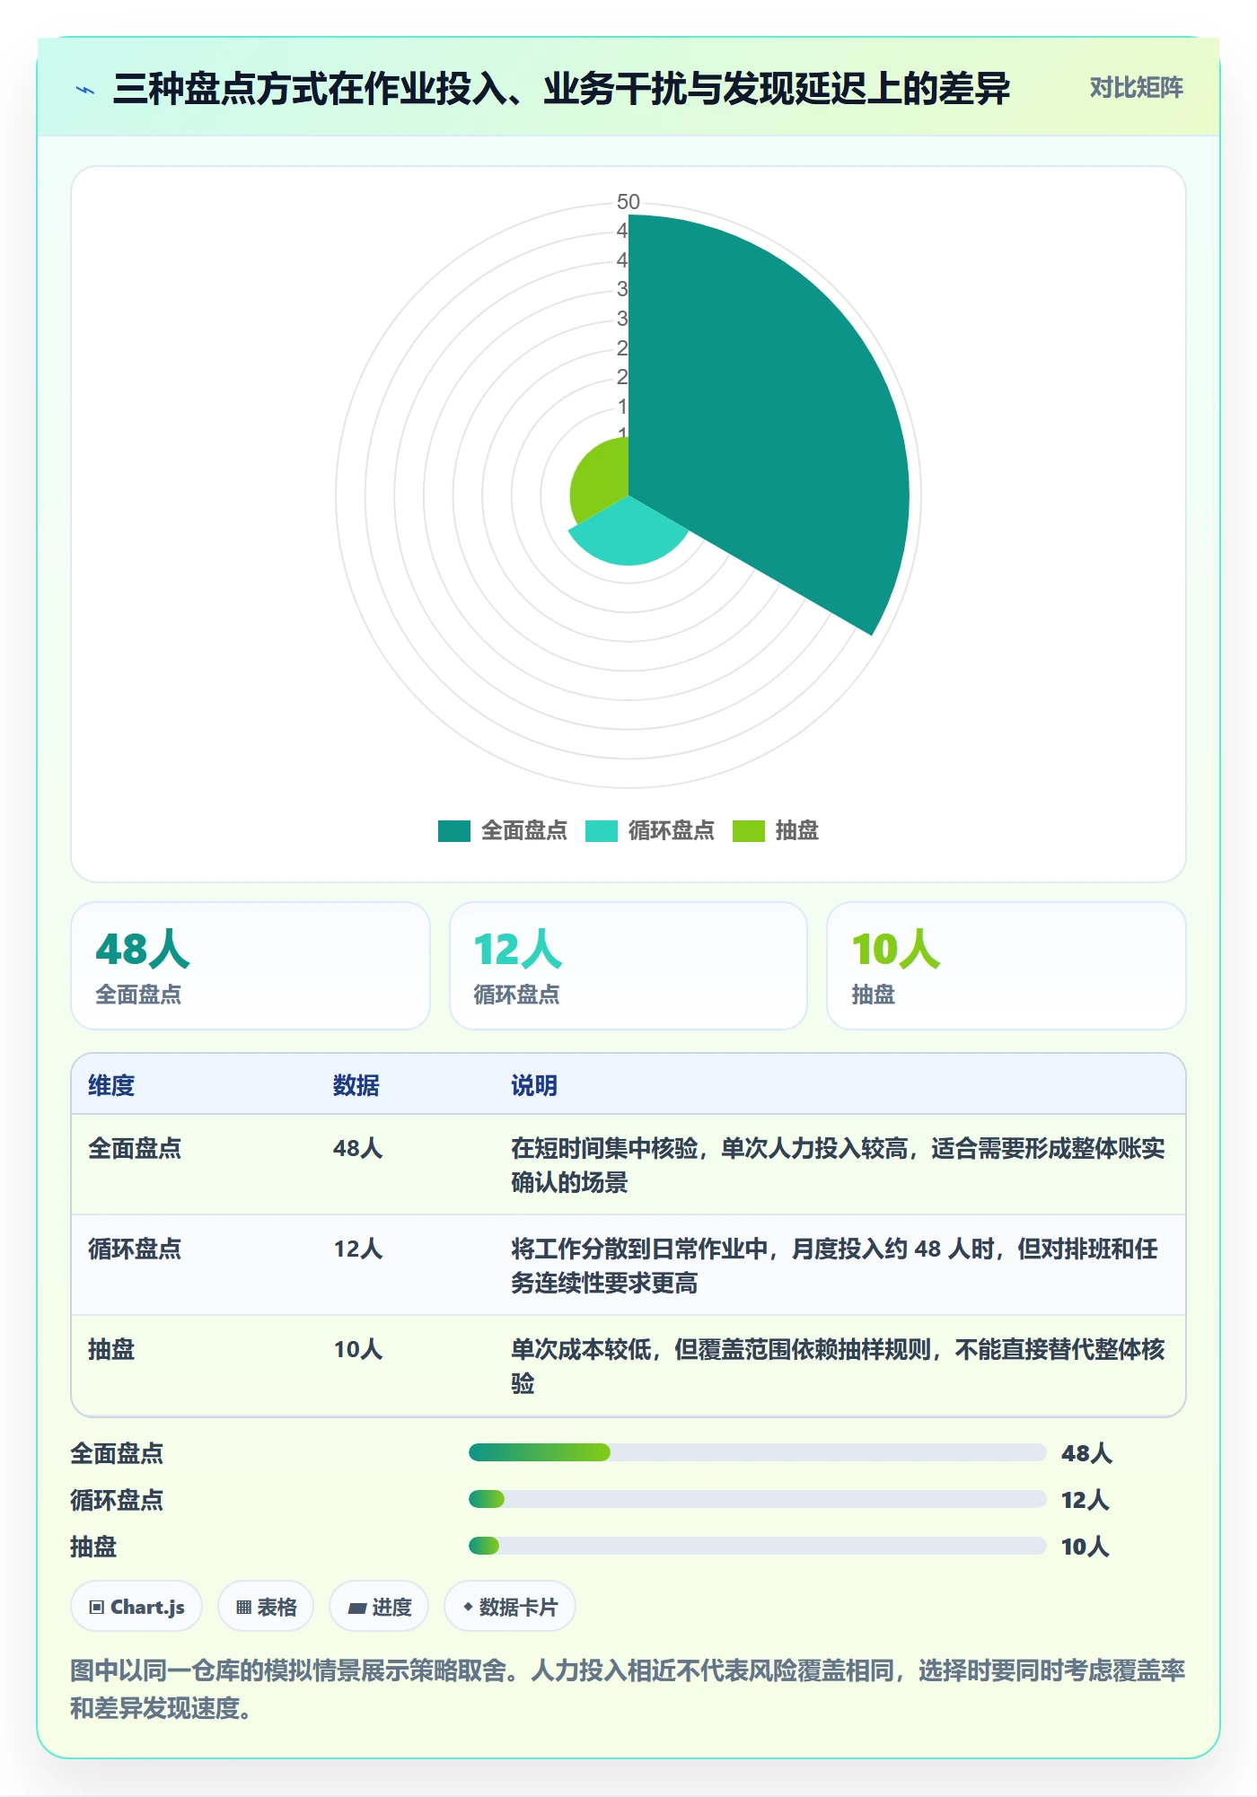Click the diamond icon in 数据卡片 chip
1257x1797 pixels.
468,1607
